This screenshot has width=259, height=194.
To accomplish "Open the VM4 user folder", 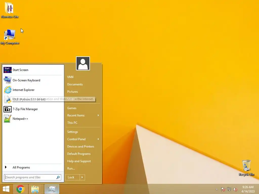I will 70,77.
